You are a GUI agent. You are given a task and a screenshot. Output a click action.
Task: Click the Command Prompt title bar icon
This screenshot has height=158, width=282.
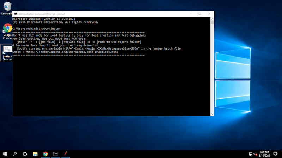pyautogui.click(x=16, y=14)
